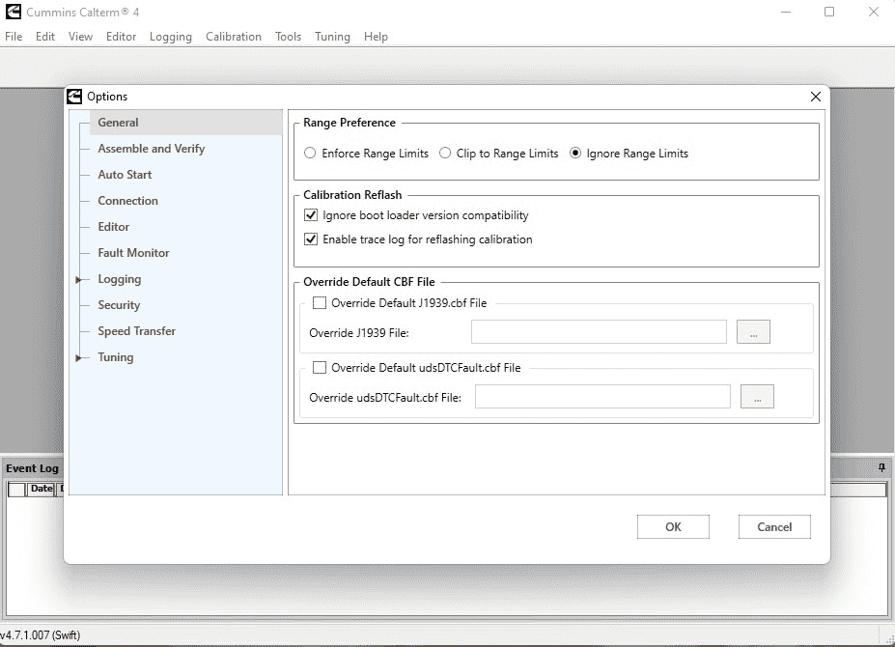Viewport: 895px width, 647px height.
Task: Click the Override J1939 File text field
Action: coord(599,332)
